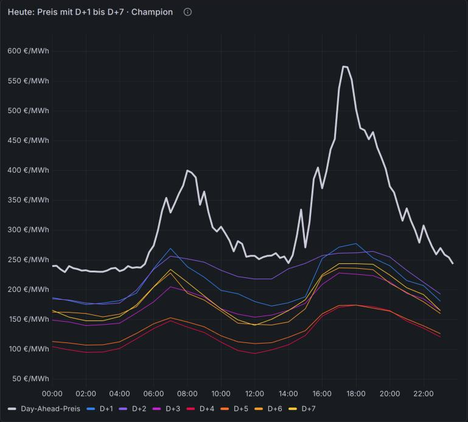This screenshot has width=468, height=422.
Task: Toggle the D+4 series label in the legend
Action: click(x=207, y=409)
